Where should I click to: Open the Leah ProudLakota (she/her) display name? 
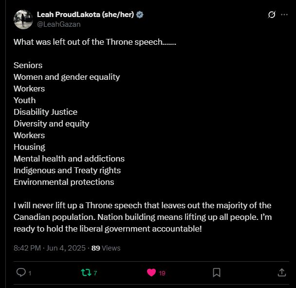coord(85,15)
